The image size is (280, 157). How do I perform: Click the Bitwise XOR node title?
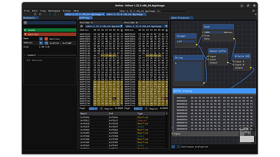point(242,56)
